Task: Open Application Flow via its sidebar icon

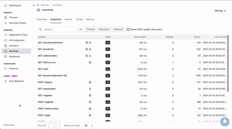Action: [x=6, y=35]
